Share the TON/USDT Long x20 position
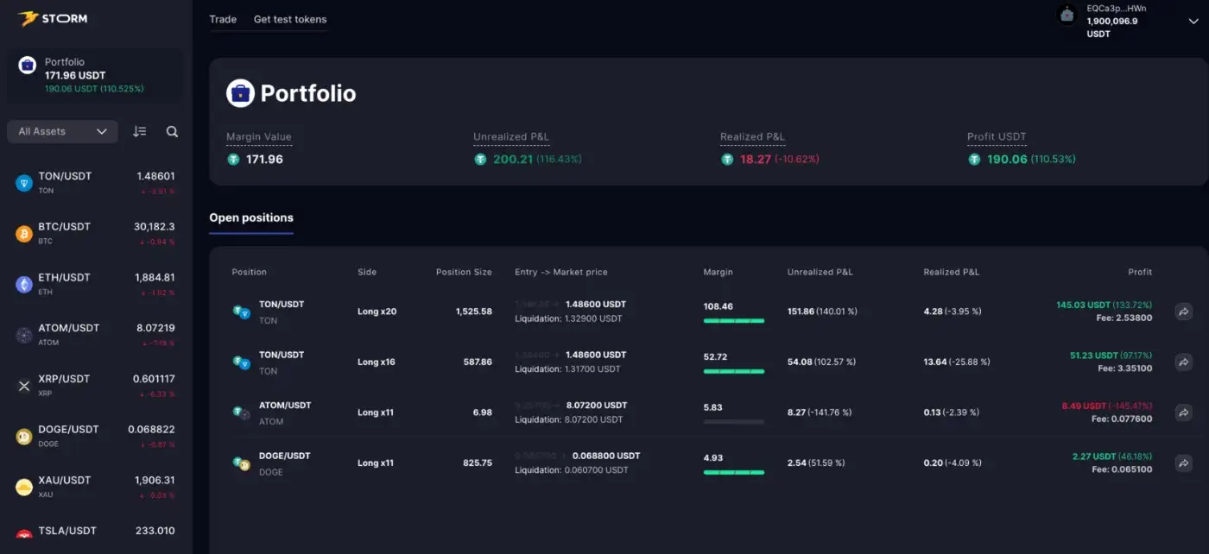 [1184, 312]
